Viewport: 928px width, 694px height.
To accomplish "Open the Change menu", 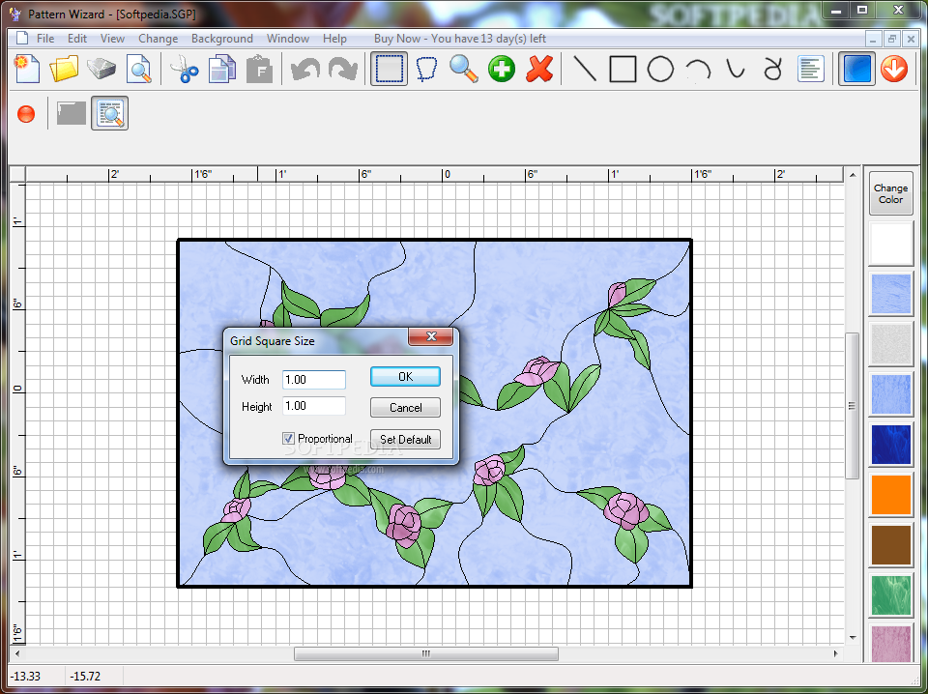I will 158,39.
